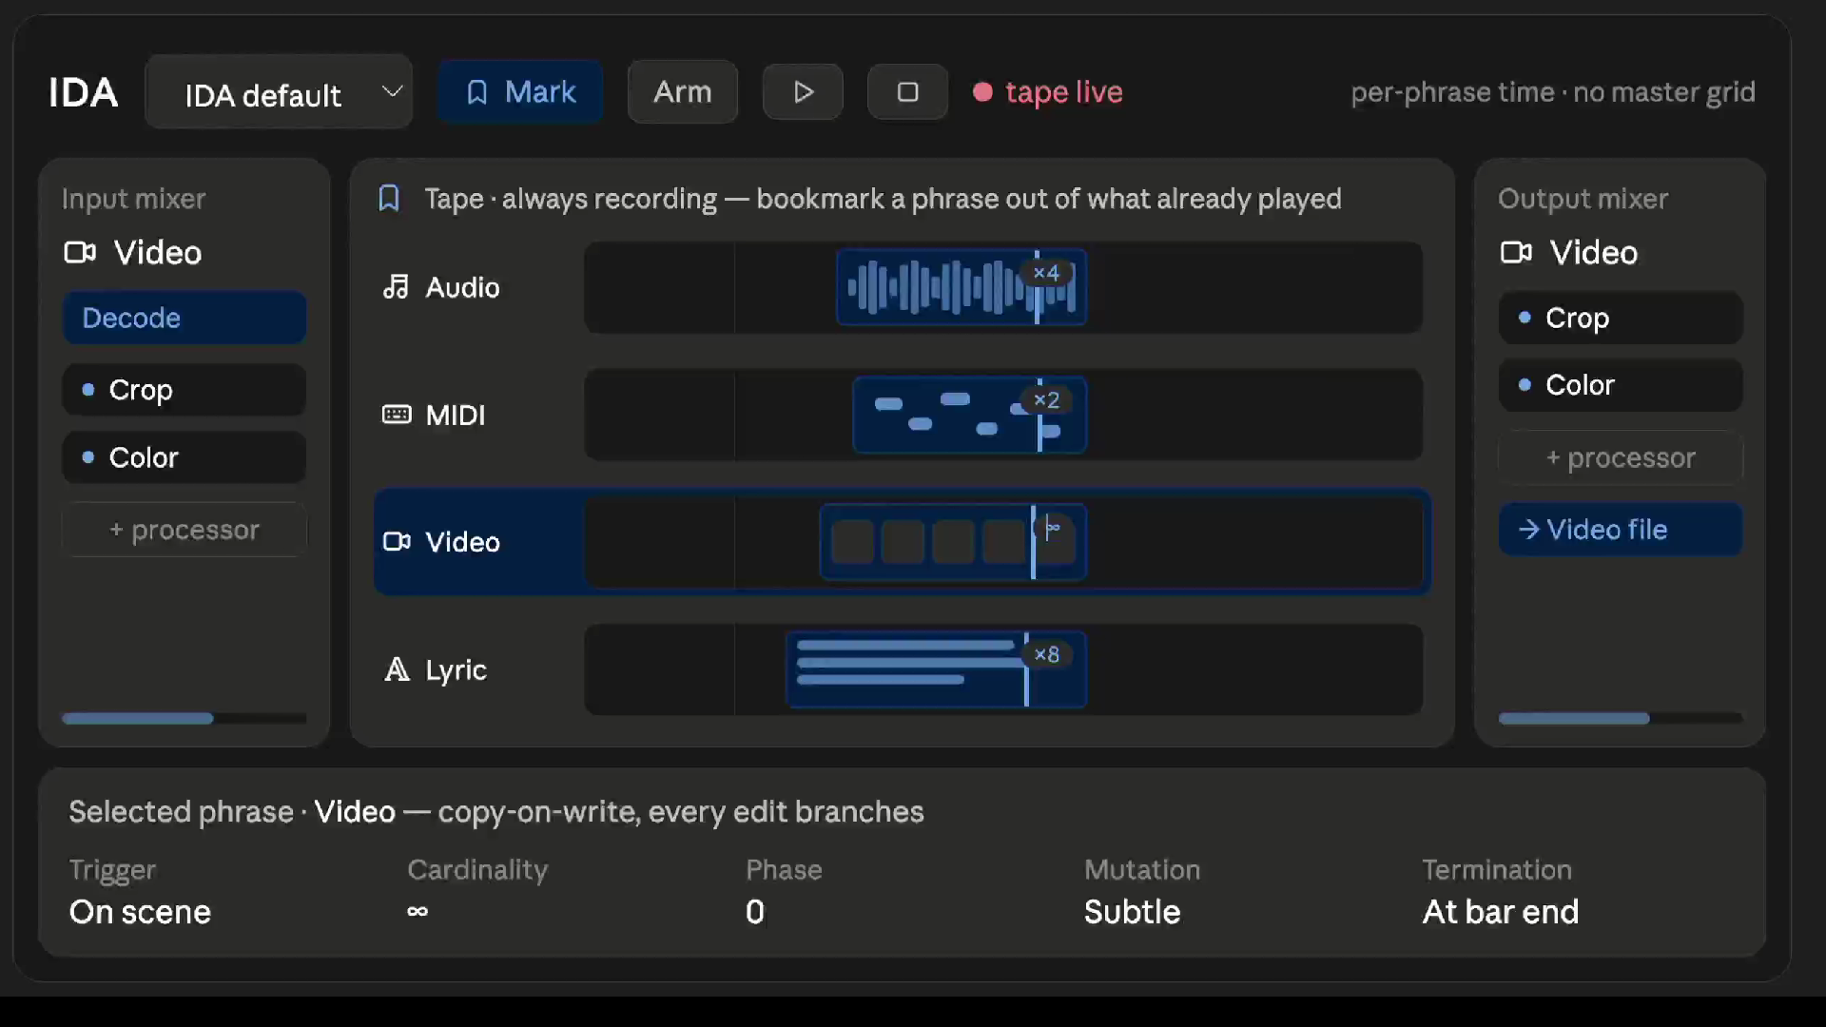Stop playback with the square stop button
Viewport: 1826px width, 1027px height.
907,92
